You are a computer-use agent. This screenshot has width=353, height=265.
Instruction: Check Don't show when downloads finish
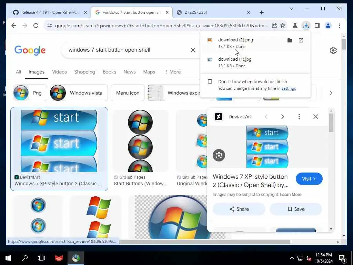click(x=210, y=81)
